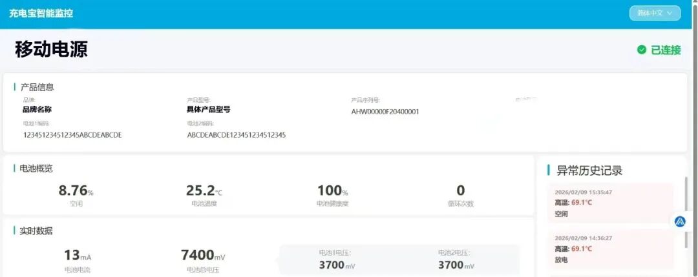Click the blue floating assistant icon
The height and width of the screenshot is (277, 698).
(680, 221)
